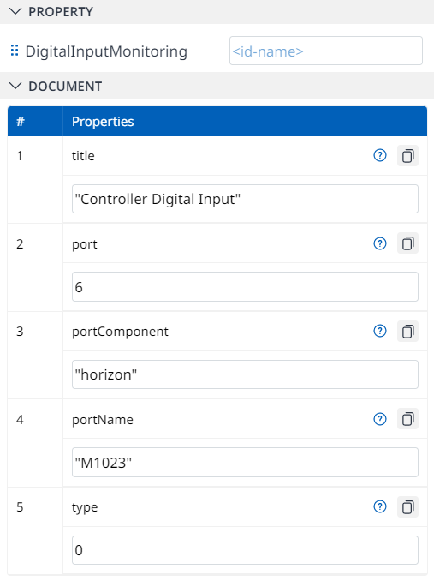Viewport: 434px width, 587px height.
Task: Edit the portComponent "horizon" field
Action: click(x=245, y=374)
